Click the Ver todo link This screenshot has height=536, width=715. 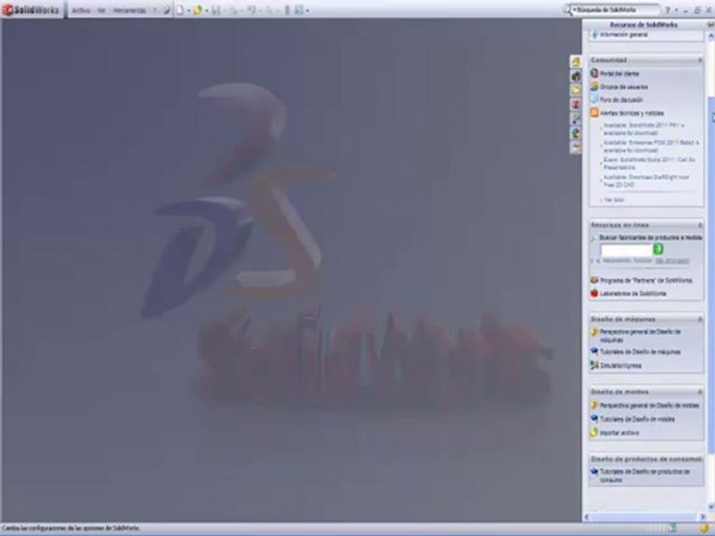click(x=614, y=200)
